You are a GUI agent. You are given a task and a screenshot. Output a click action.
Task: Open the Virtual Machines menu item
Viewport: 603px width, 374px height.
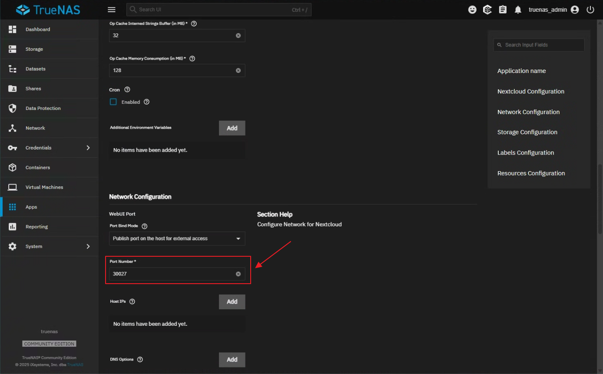49,187
